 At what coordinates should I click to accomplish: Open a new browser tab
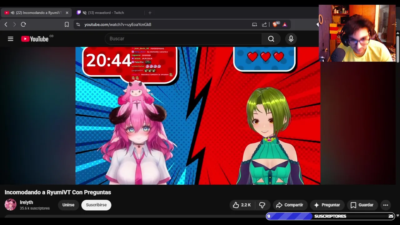150,13
